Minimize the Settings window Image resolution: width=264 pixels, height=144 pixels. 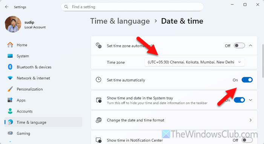pos(232,5)
